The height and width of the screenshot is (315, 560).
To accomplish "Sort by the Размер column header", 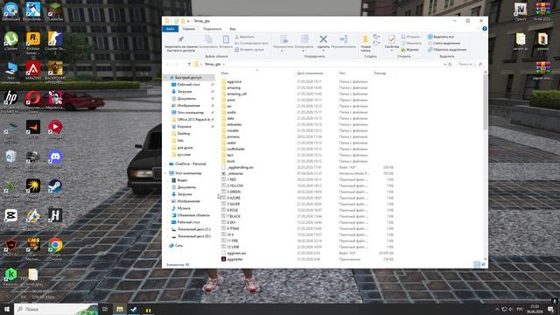I will coord(380,73).
